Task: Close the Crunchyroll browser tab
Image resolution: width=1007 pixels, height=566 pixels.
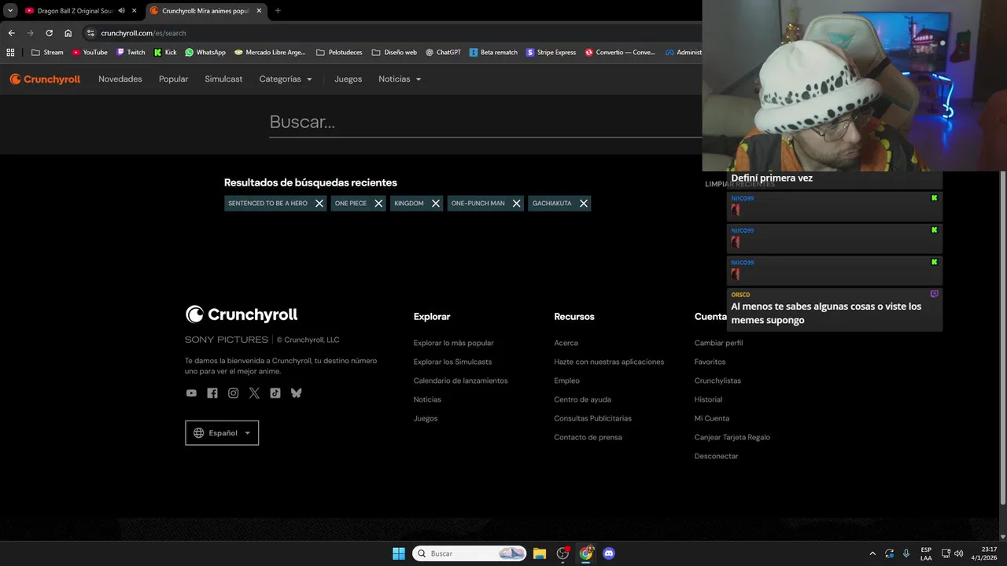Action: pos(259,11)
